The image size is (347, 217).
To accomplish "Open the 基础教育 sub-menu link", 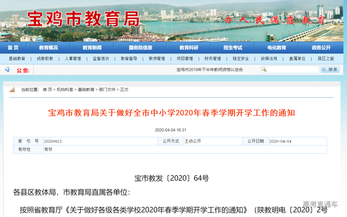I will (17, 59).
